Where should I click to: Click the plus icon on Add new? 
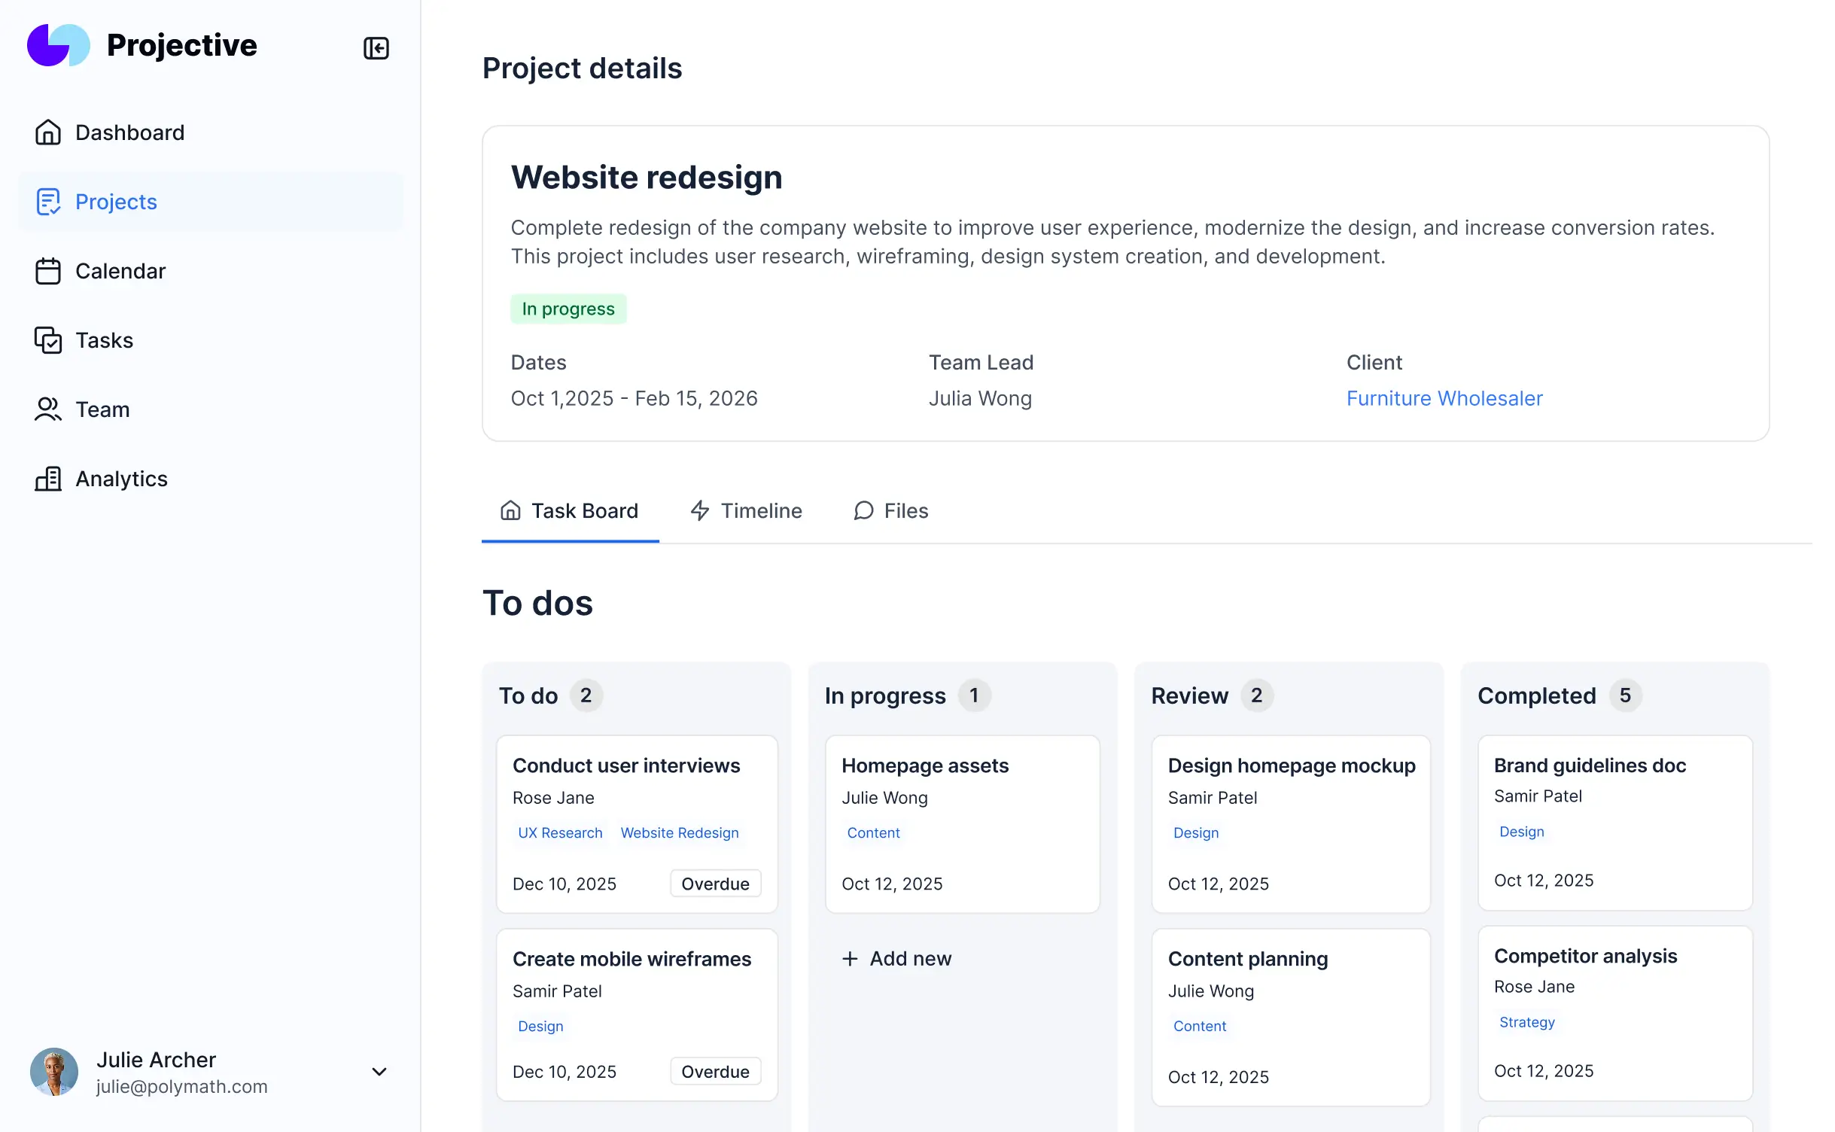coord(849,958)
